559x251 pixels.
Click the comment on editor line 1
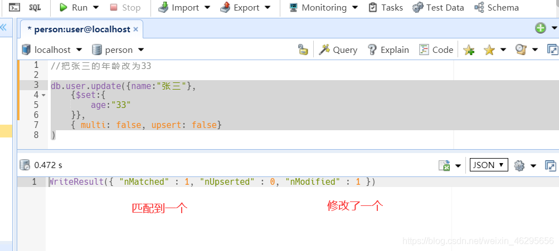(101, 66)
